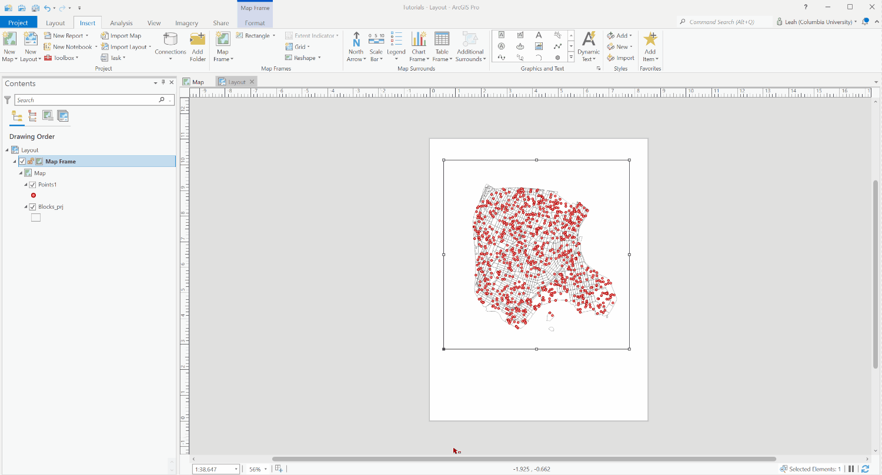
Task: Switch Contents to List By Editing view
Action: [32, 116]
